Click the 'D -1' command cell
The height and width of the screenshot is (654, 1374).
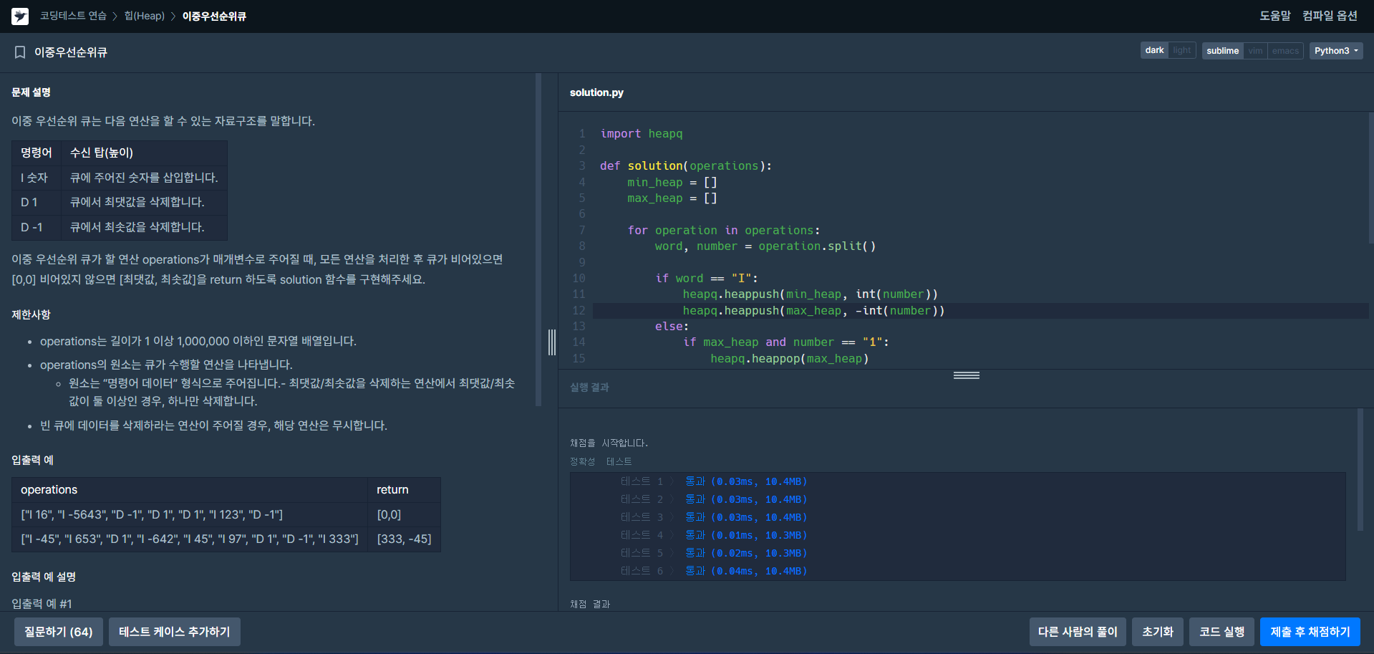click(37, 227)
